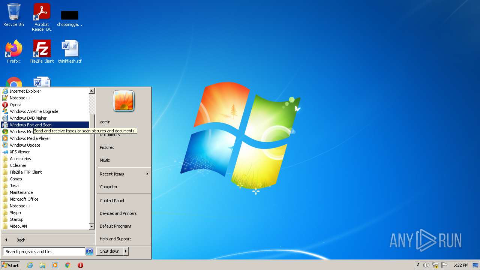Open the taskbar media player icon
This screenshot has width=480, height=270.
(55, 265)
